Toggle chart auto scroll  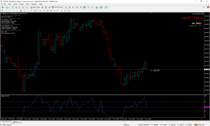coord(89,7)
